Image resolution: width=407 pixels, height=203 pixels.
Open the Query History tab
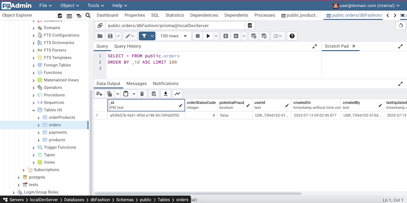pyautogui.click(x=128, y=46)
